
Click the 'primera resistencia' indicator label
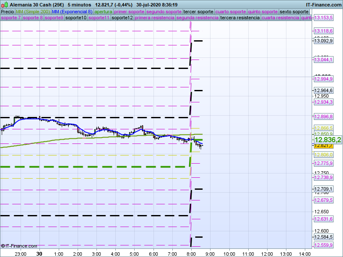(x=154, y=18)
